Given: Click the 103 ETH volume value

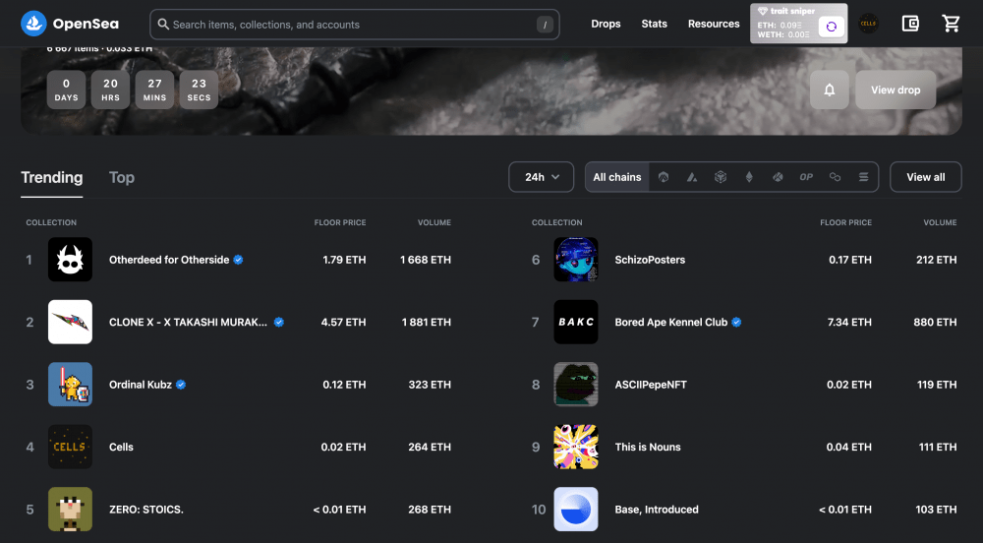Looking at the screenshot, I should click(936, 510).
